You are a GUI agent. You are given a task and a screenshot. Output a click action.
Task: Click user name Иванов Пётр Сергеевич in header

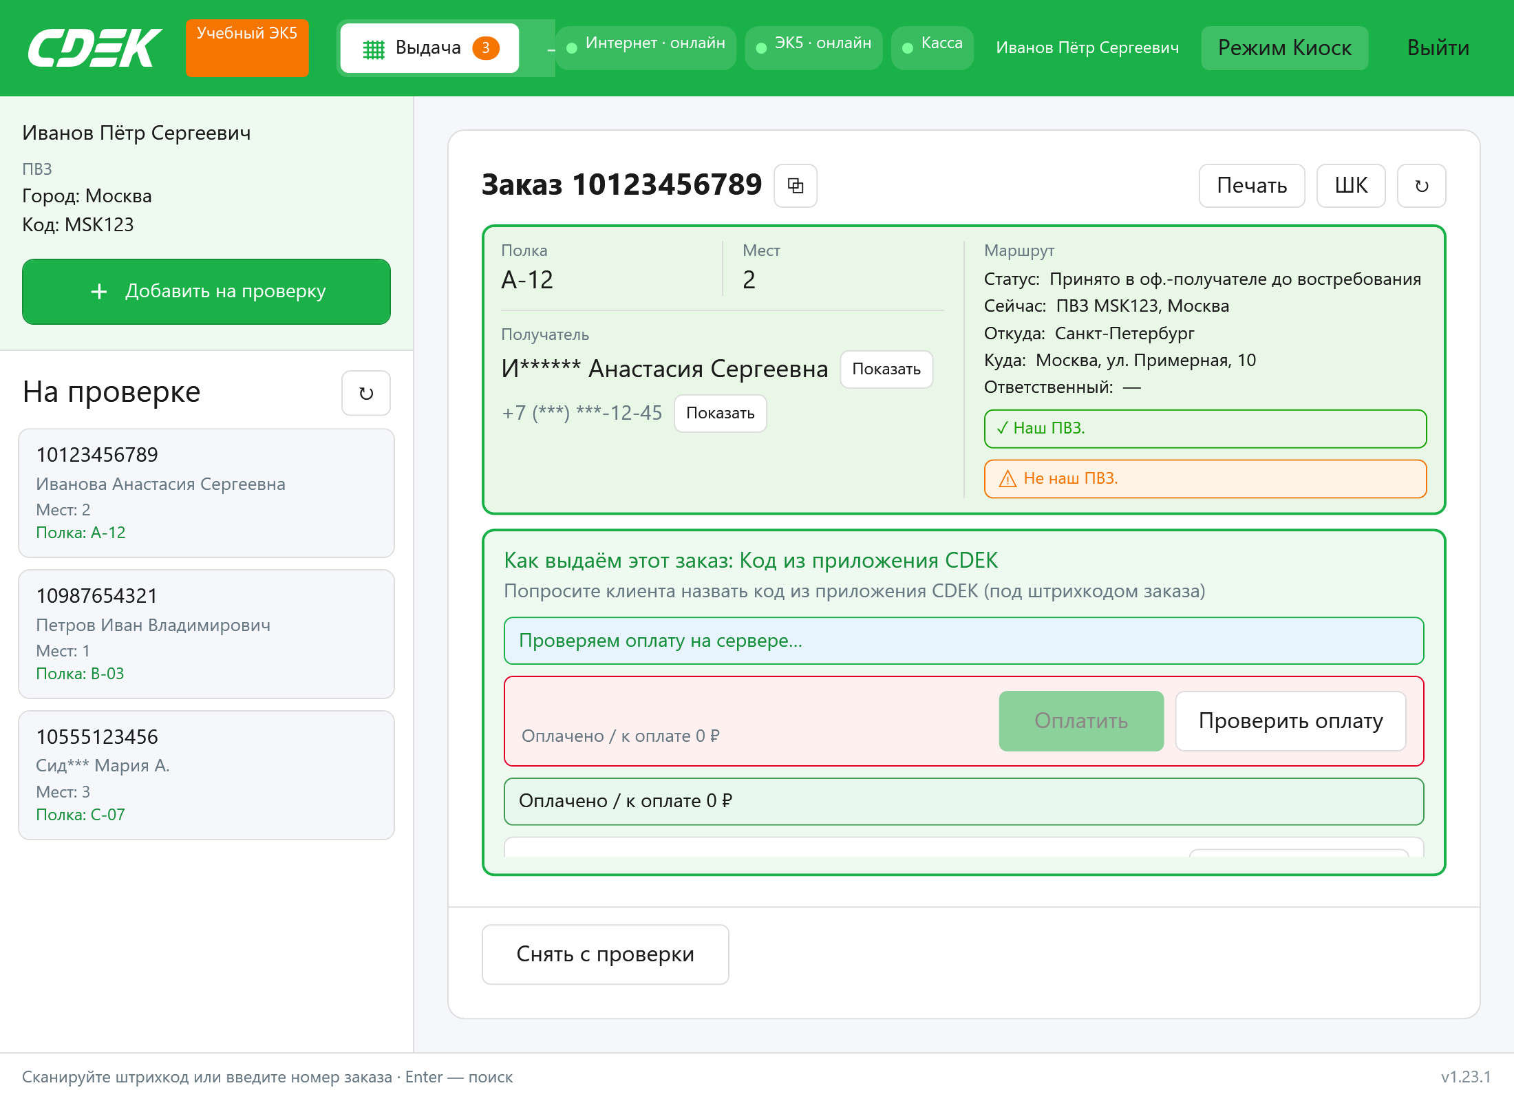1087,47
